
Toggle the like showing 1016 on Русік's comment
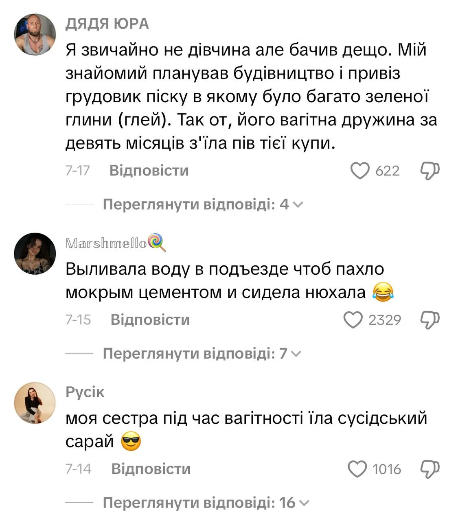(358, 468)
